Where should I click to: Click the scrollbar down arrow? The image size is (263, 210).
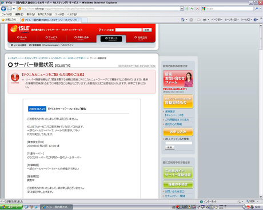point(261,197)
